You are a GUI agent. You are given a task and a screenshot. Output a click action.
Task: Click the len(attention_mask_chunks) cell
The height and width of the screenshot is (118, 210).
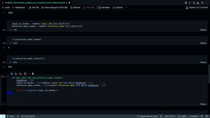click(x=107, y=41)
